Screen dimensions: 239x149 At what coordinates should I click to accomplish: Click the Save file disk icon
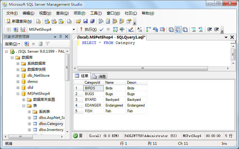click(85, 21)
